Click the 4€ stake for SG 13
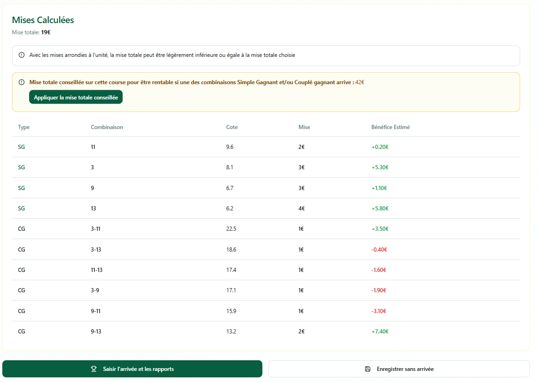The width and height of the screenshot is (540, 382). tap(302, 209)
